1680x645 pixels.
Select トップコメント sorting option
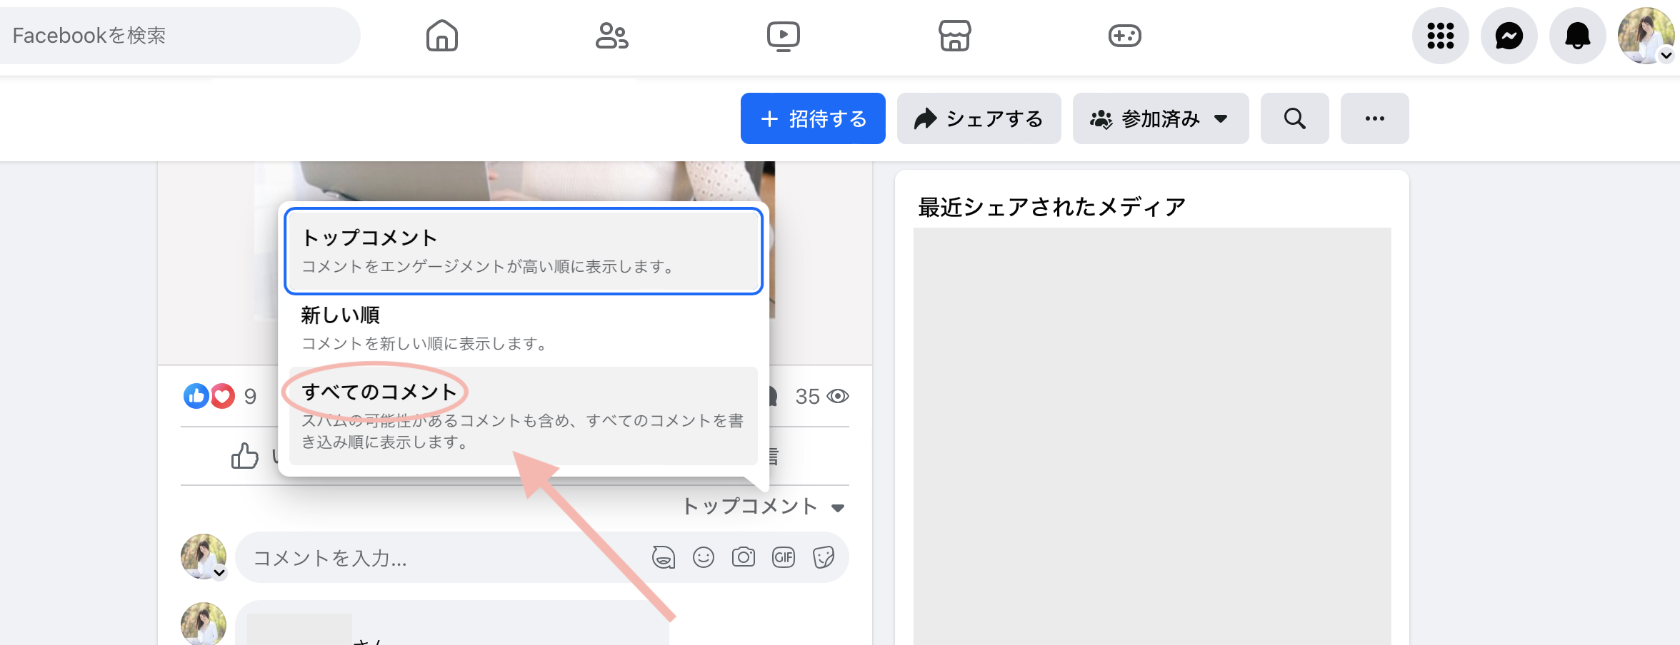pos(523,251)
